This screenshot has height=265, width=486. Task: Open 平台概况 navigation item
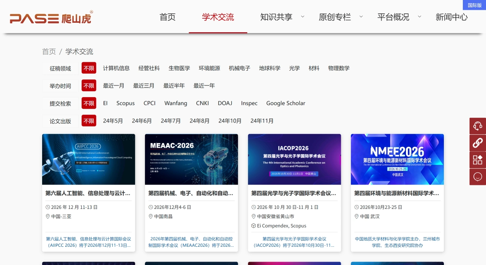(393, 17)
